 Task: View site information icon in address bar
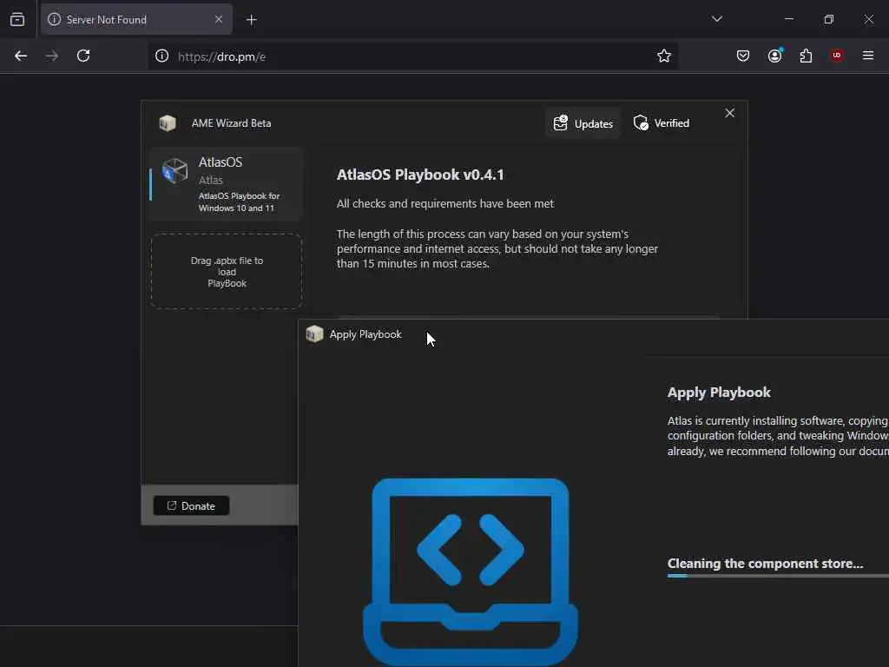[x=162, y=56]
